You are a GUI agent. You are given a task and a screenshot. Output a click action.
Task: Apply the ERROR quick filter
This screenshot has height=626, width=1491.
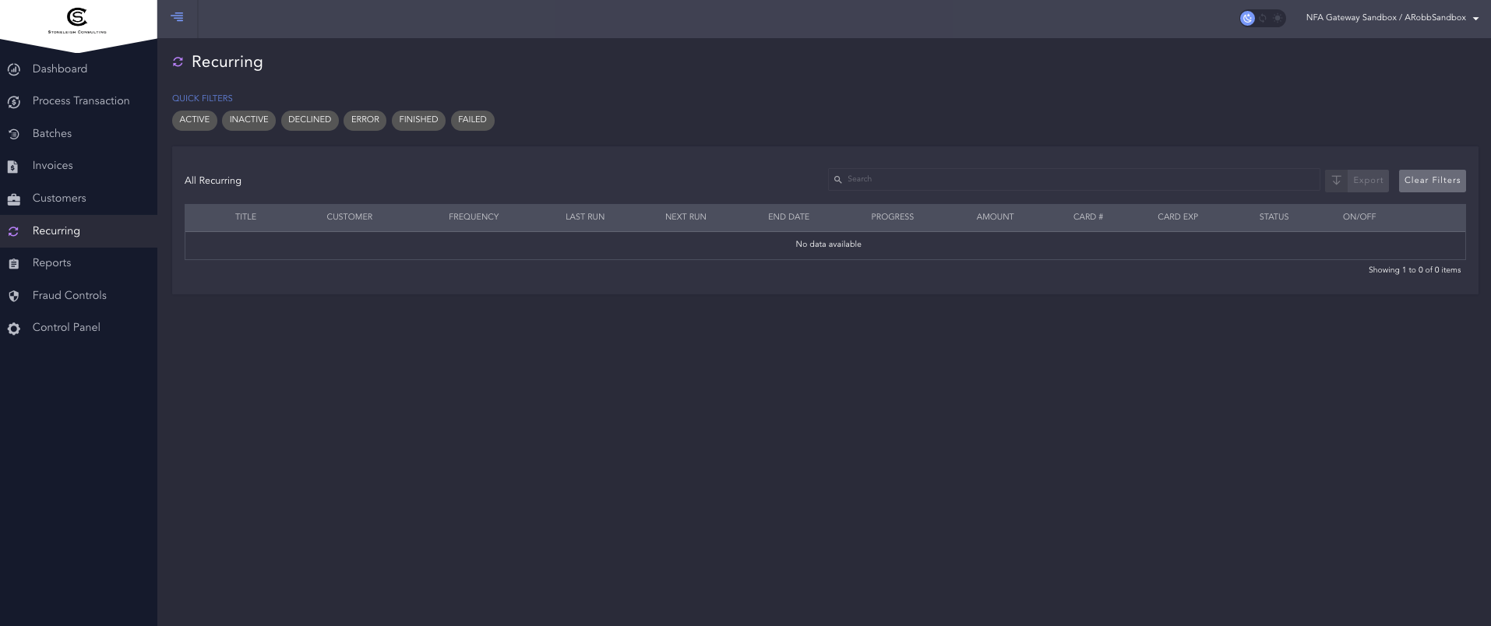pyautogui.click(x=365, y=120)
